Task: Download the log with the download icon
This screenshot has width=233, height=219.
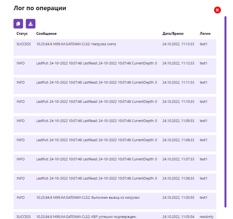Action: [30, 24]
